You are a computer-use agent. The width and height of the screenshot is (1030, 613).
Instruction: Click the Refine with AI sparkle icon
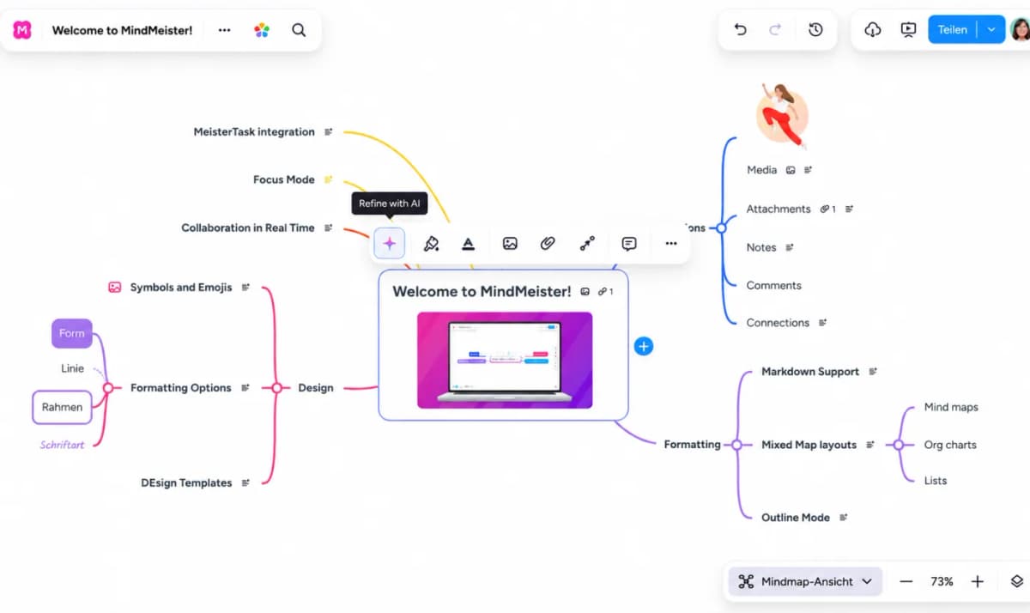click(x=389, y=244)
